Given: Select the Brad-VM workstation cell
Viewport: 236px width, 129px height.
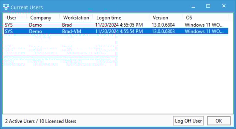Looking at the screenshot, I should [72, 31].
